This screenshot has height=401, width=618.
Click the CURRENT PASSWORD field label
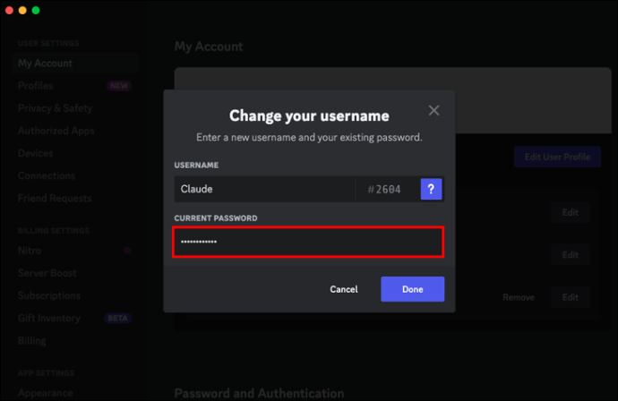[x=216, y=218]
